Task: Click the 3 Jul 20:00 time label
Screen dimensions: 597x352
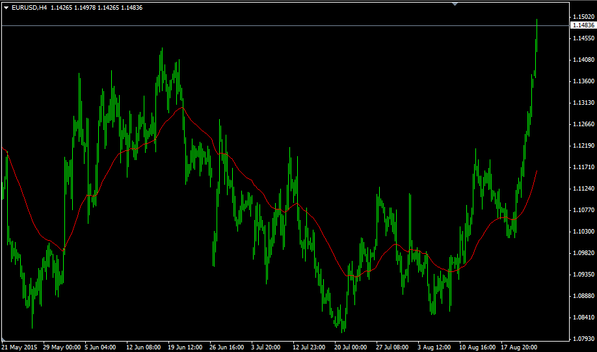Action: coord(267,347)
